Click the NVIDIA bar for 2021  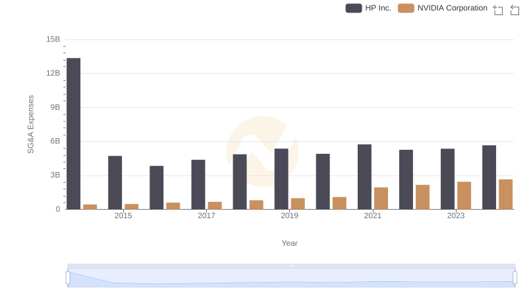coord(381,198)
